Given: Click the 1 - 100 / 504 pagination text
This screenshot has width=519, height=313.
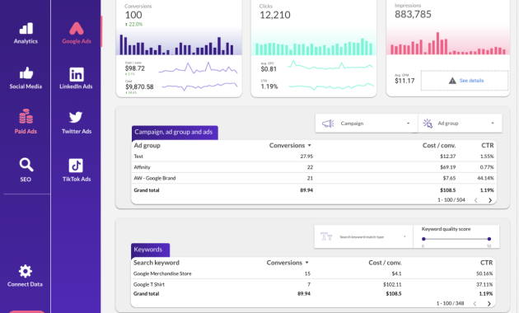Looking at the screenshot, I should pos(451,200).
